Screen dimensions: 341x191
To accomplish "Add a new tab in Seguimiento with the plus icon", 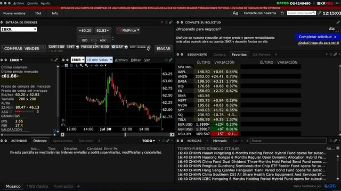I will coord(276,55).
